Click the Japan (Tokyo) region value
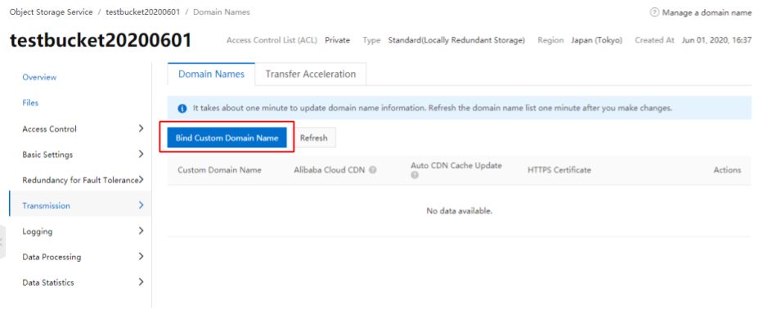The width and height of the screenshot is (763, 315). coord(597,40)
